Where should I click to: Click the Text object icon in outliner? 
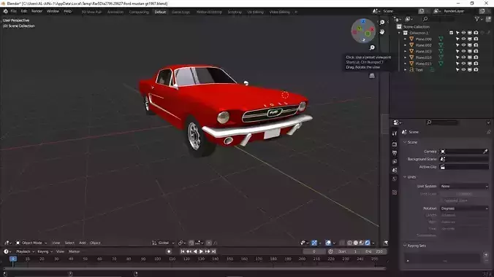point(411,70)
